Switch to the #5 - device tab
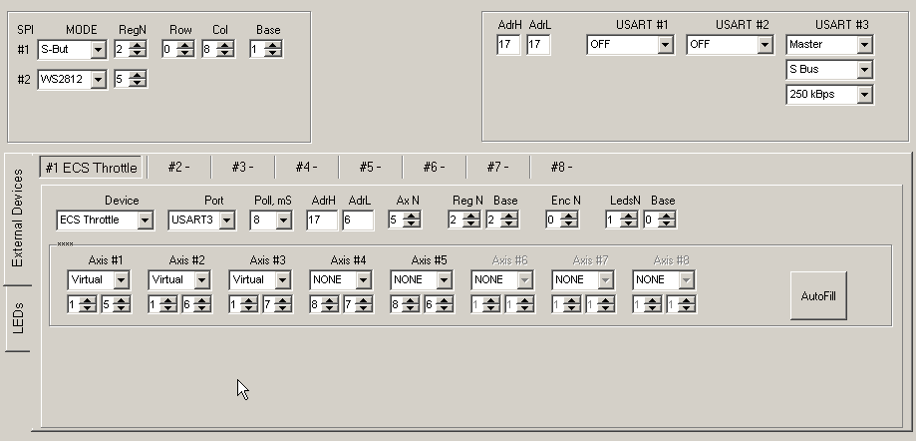Viewport: 916px width, 441px height. click(371, 168)
